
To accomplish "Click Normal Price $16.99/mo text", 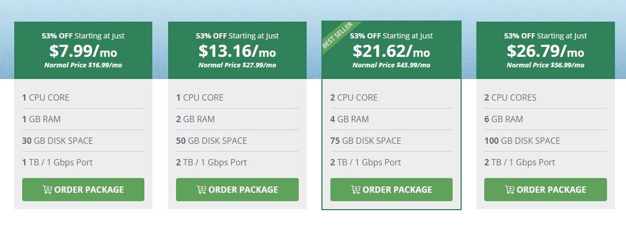I will click(x=83, y=65).
